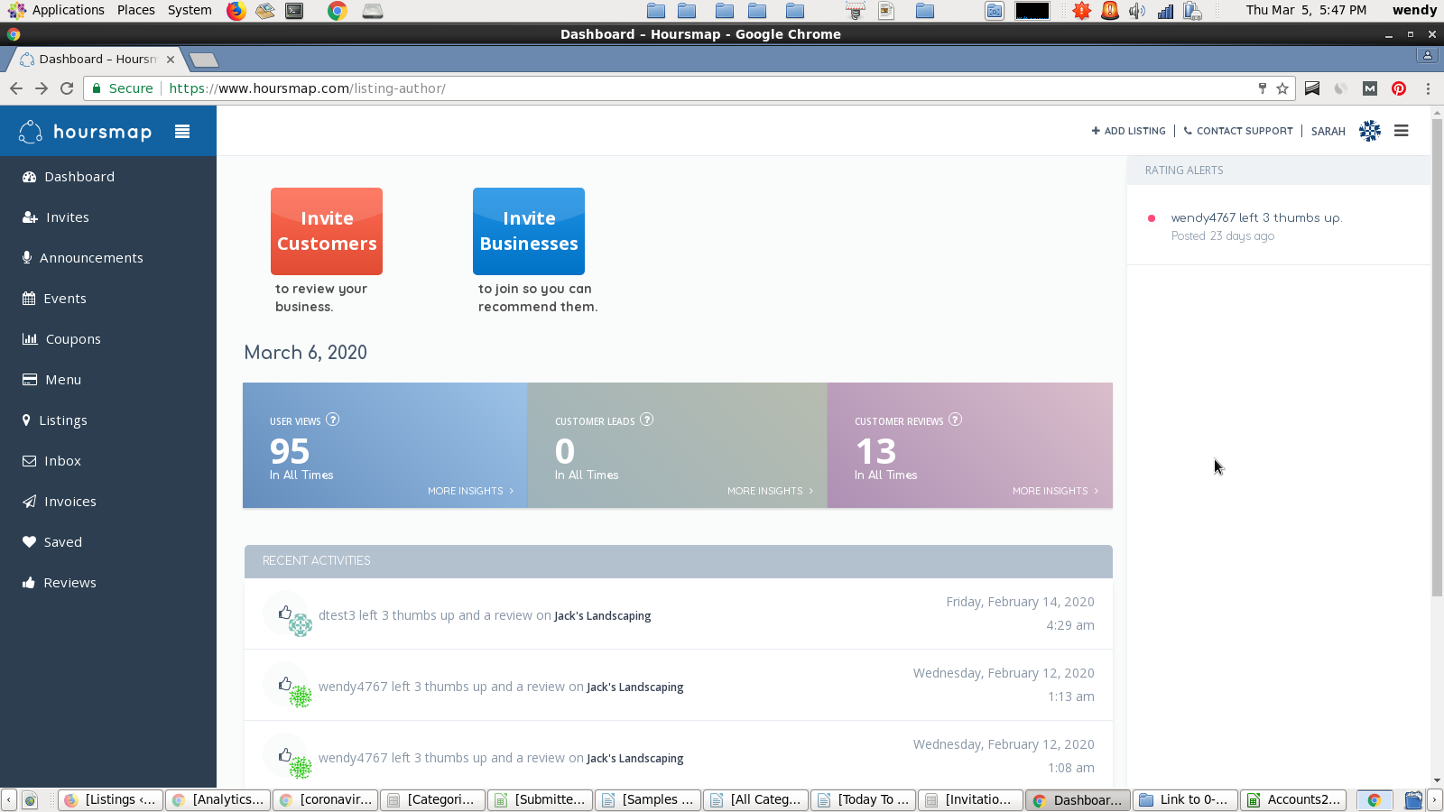Select the Menu sidebar item
The image size is (1444, 812).
(51, 380)
